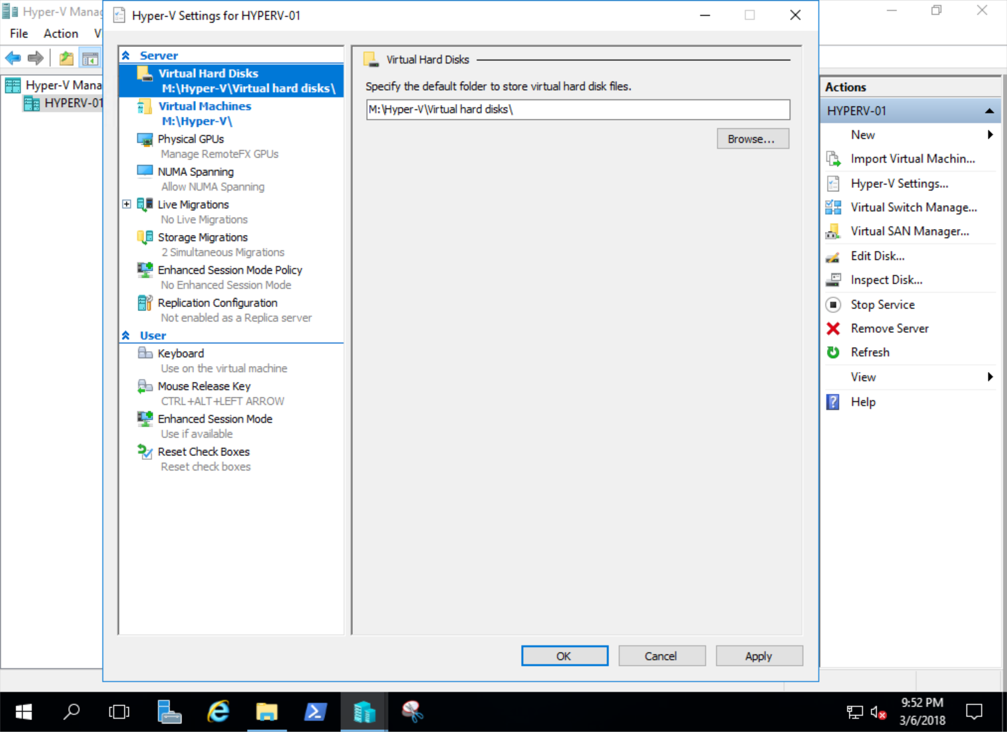Collapse the HYPERV-01 actions group
This screenshot has width=1007, height=732.
click(x=989, y=111)
